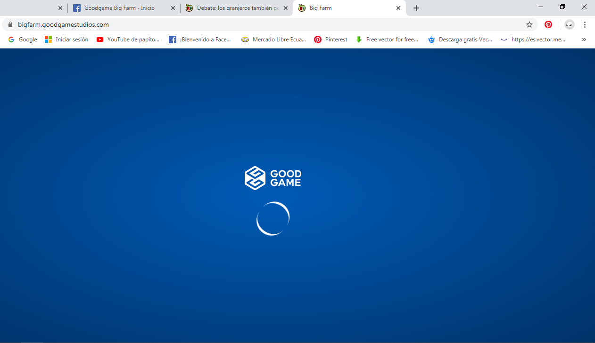Open the Pinterest extension icon in toolbar

548,24
